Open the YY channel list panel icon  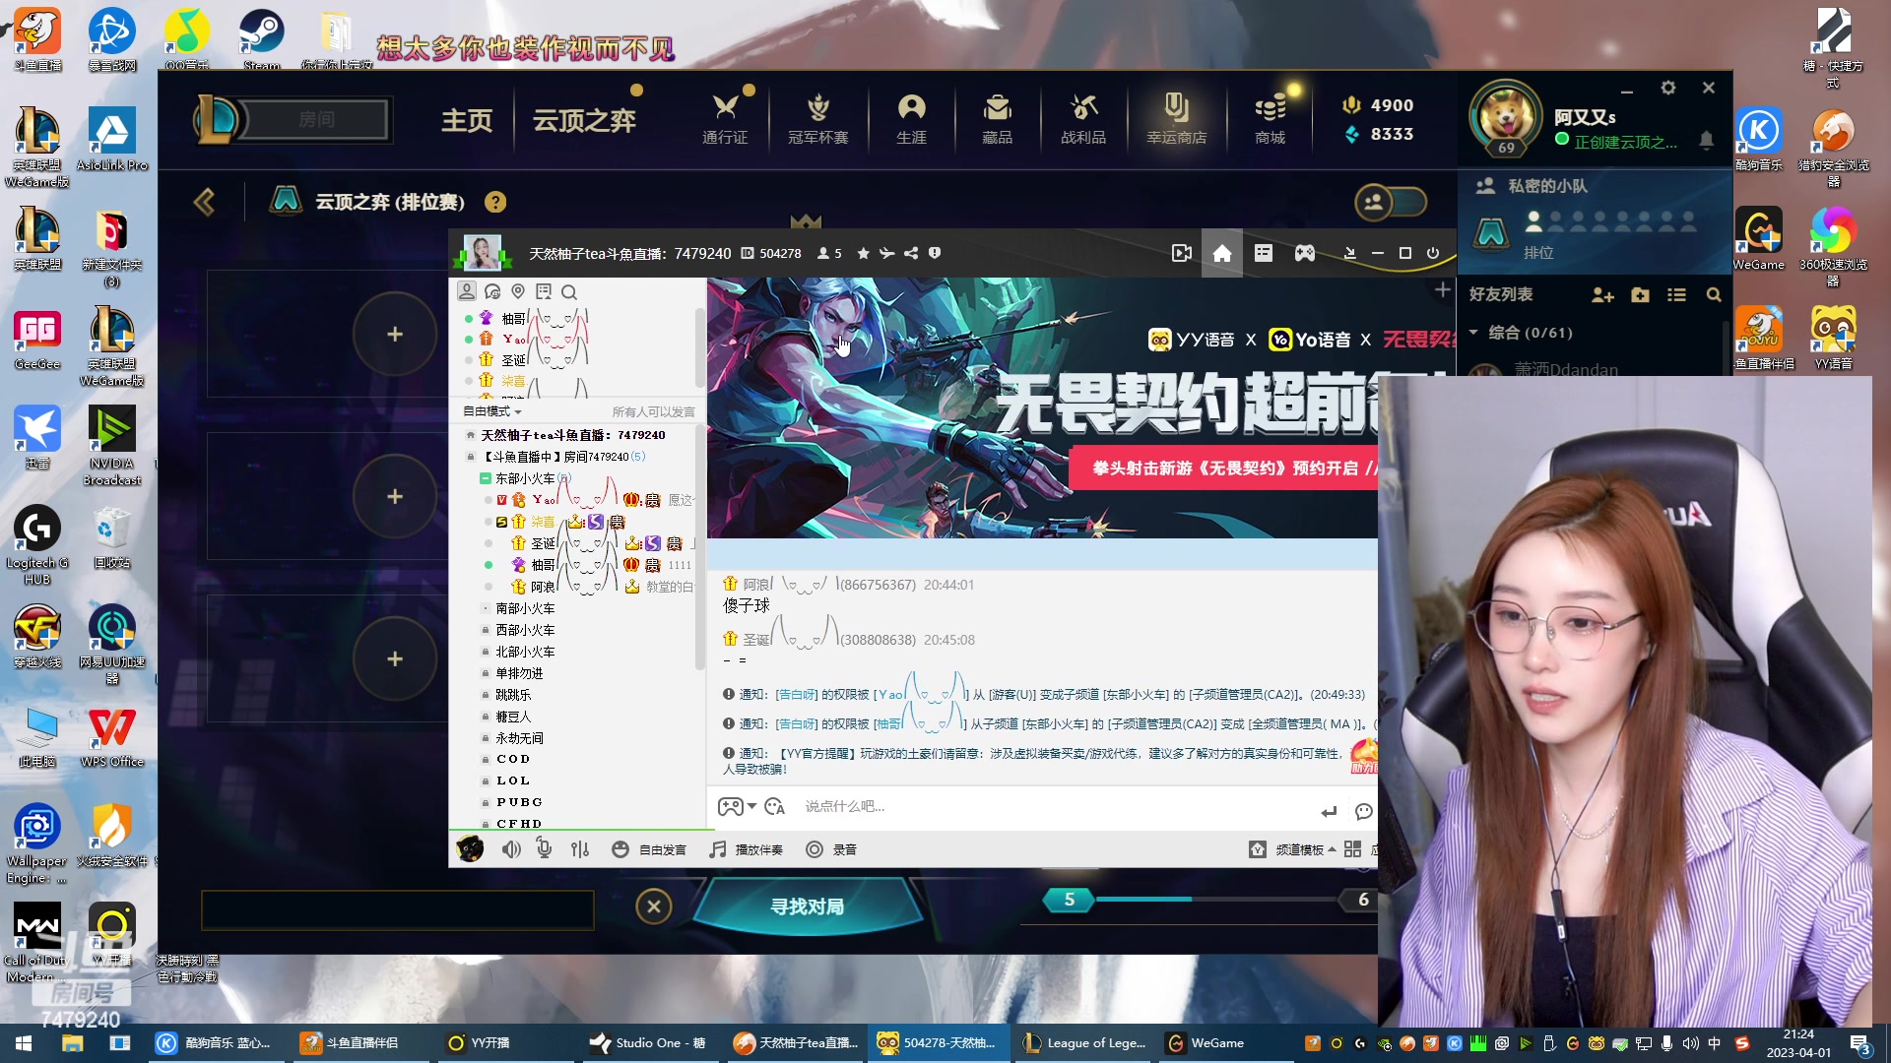pyautogui.click(x=1264, y=253)
